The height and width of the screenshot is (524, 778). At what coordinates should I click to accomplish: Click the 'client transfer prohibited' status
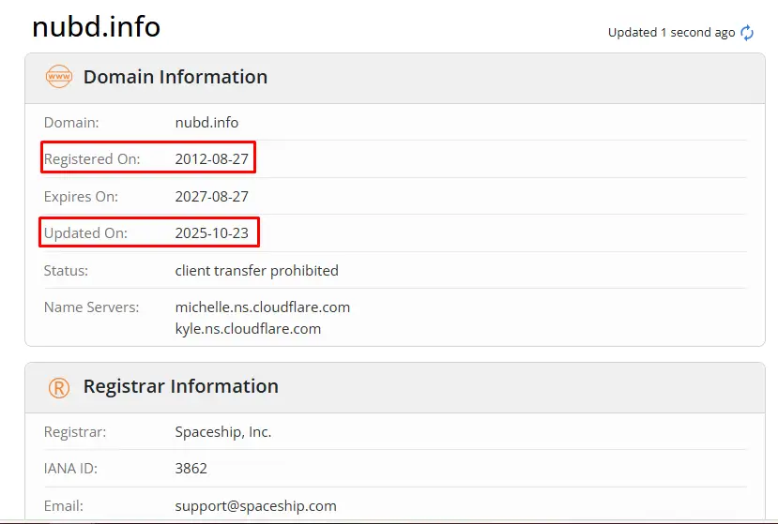click(x=256, y=271)
